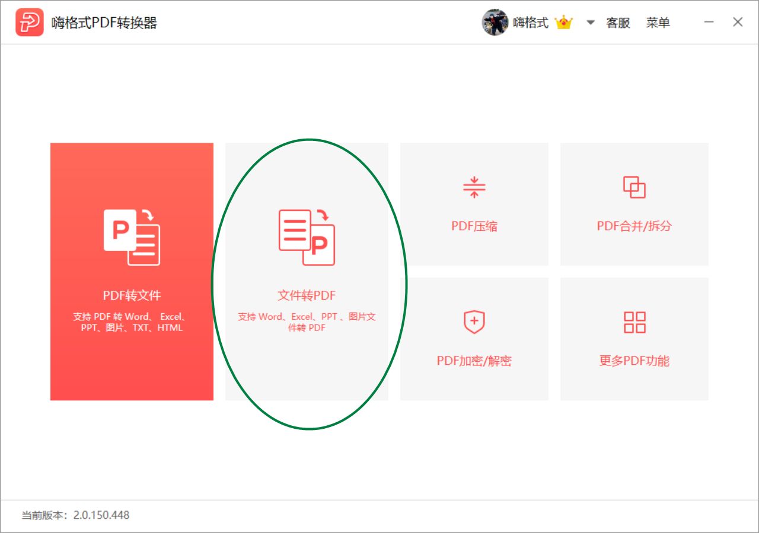This screenshot has height=533, width=759.
Task: Open the PDF压缩 feature tile
Action: tap(474, 204)
